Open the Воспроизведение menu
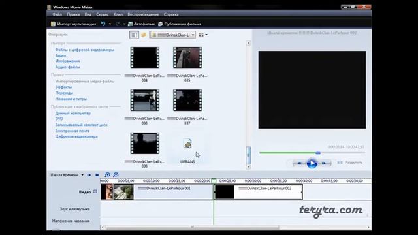This screenshot has width=418, height=235. click(x=143, y=14)
